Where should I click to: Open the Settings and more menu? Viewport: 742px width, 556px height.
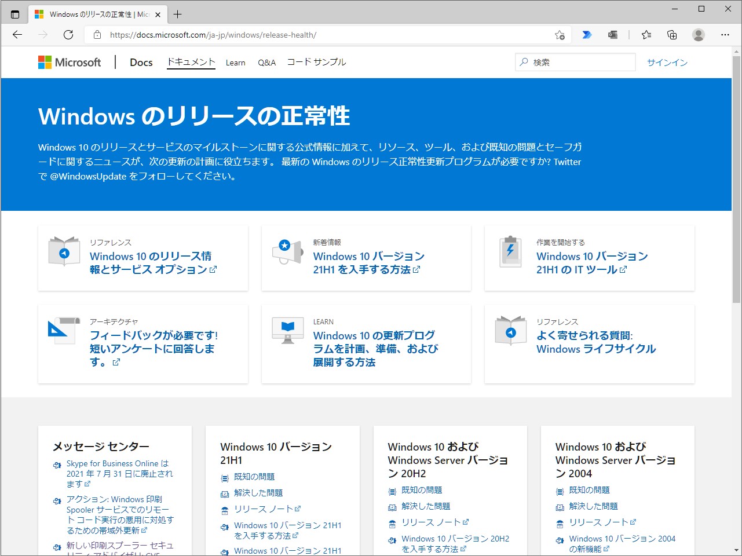[x=725, y=35]
